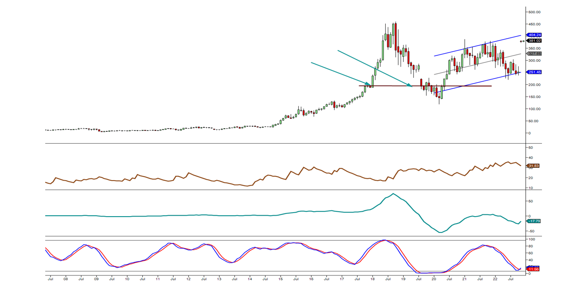Click the 18 year label on time axis

tap(372, 279)
